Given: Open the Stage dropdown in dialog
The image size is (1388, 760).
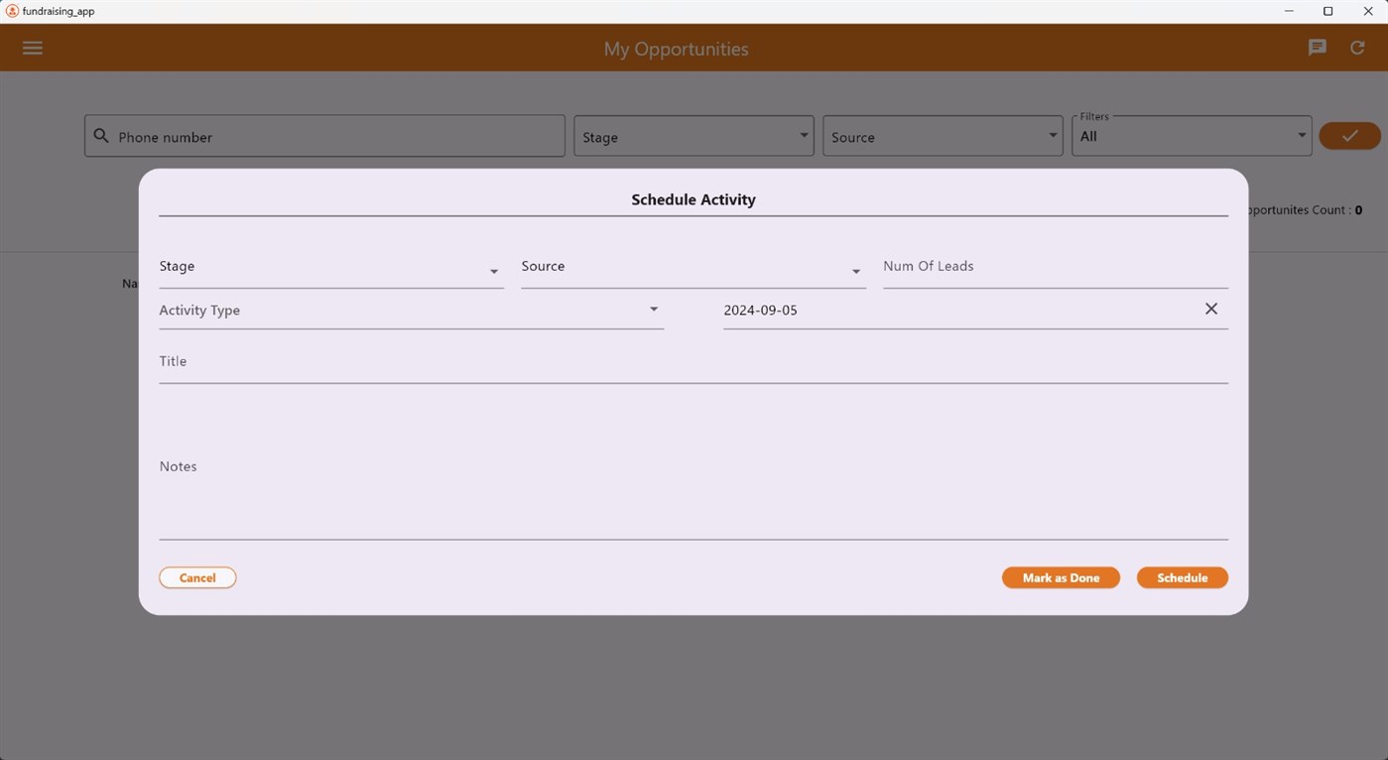Looking at the screenshot, I should (x=493, y=270).
